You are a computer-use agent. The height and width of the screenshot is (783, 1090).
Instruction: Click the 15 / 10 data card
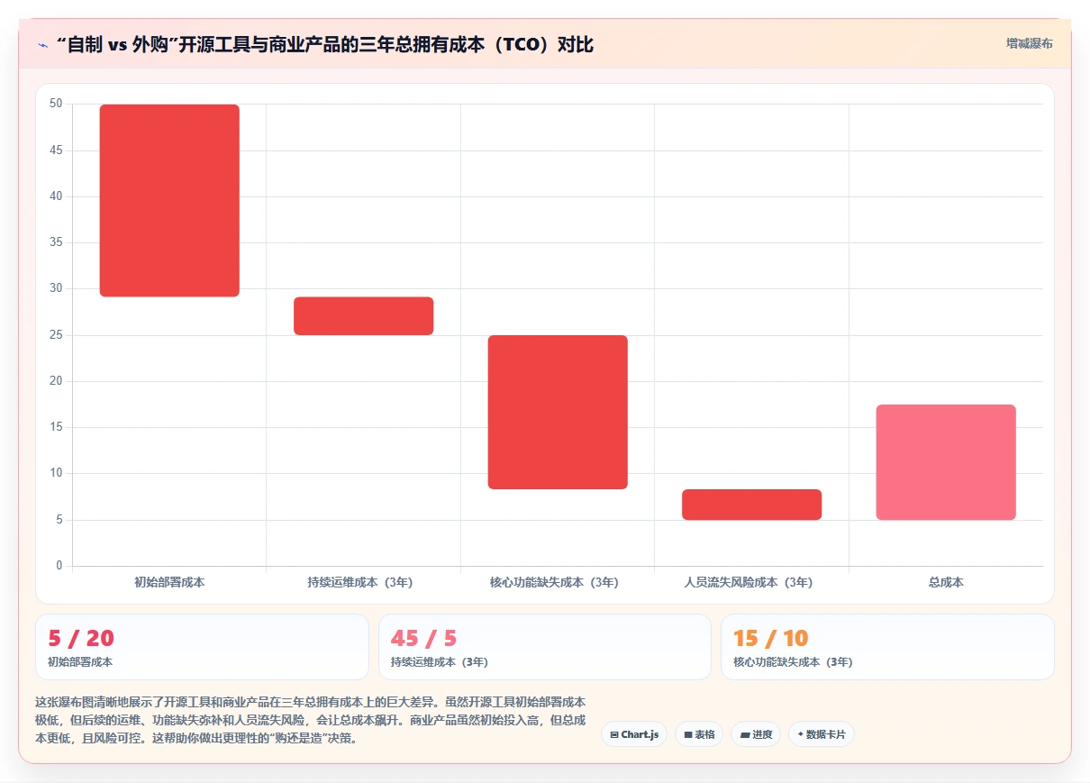[888, 646]
